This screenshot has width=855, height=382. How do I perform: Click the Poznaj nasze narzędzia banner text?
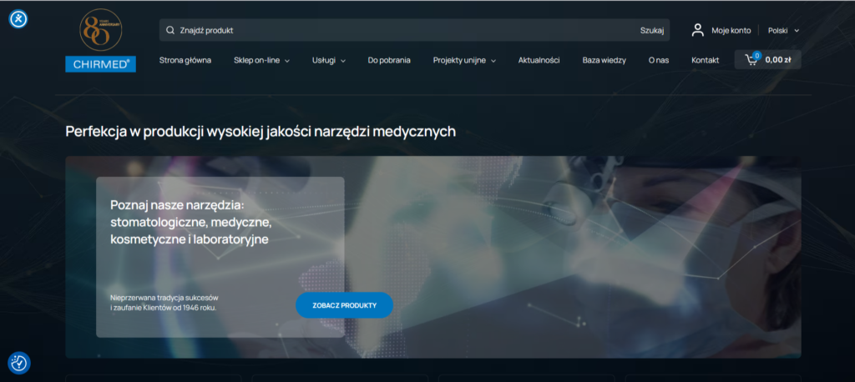point(191,223)
